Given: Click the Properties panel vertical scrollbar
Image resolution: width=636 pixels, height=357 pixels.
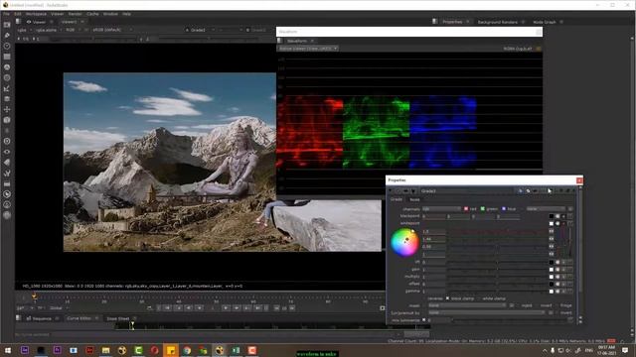Looking at the screenshot, I should (x=580, y=255).
